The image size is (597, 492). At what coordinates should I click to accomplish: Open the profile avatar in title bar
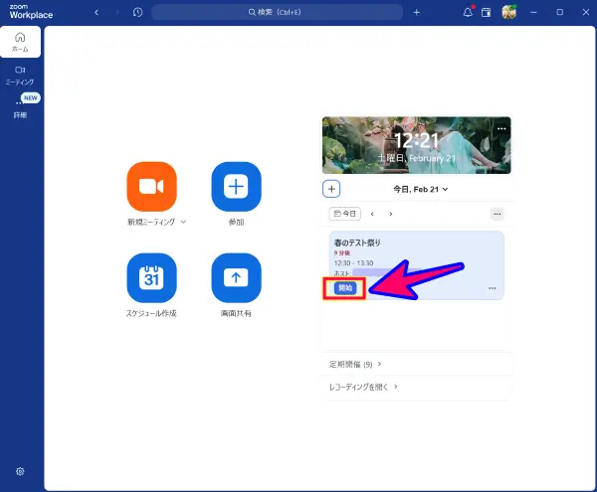(509, 13)
